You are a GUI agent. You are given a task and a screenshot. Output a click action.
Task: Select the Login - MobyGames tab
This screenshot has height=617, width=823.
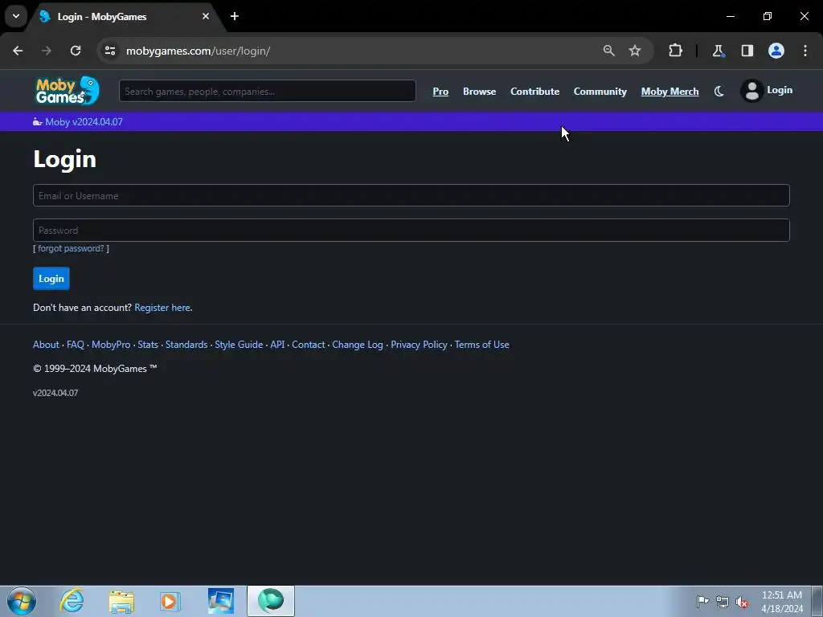pyautogui.click(x=125, y=16)
